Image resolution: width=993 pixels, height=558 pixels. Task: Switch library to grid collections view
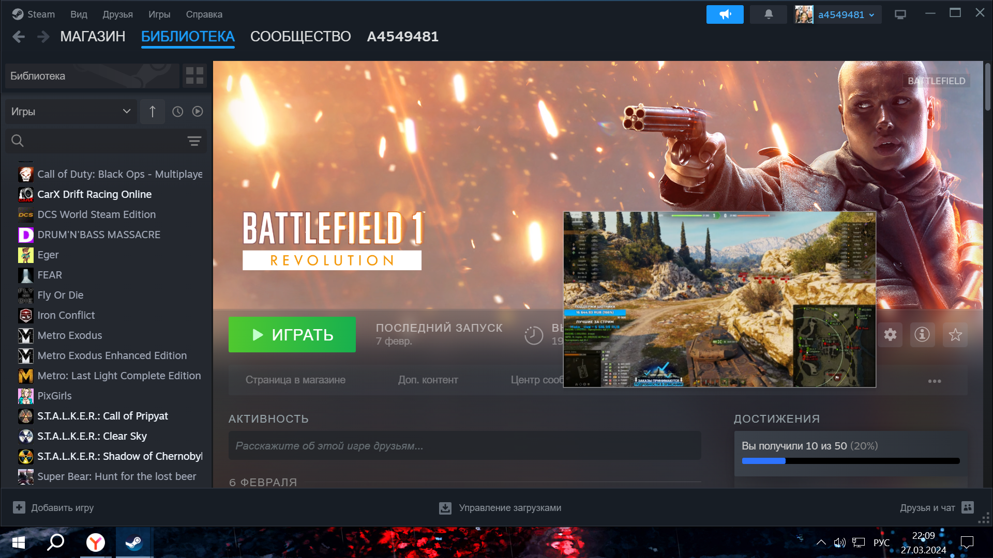(194, 76)
